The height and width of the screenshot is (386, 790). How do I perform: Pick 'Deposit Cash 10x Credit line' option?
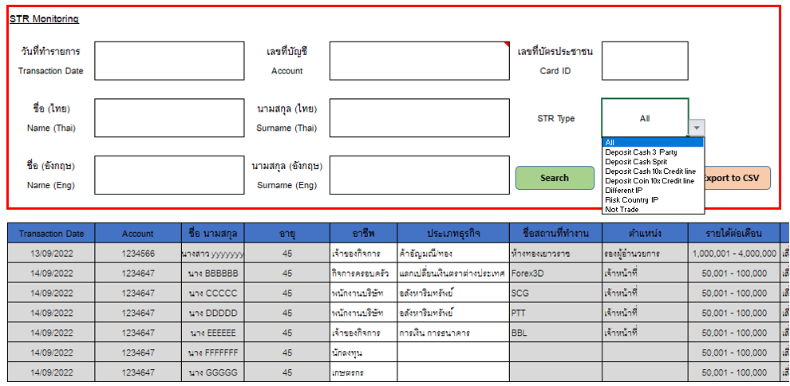pos(653,171)
